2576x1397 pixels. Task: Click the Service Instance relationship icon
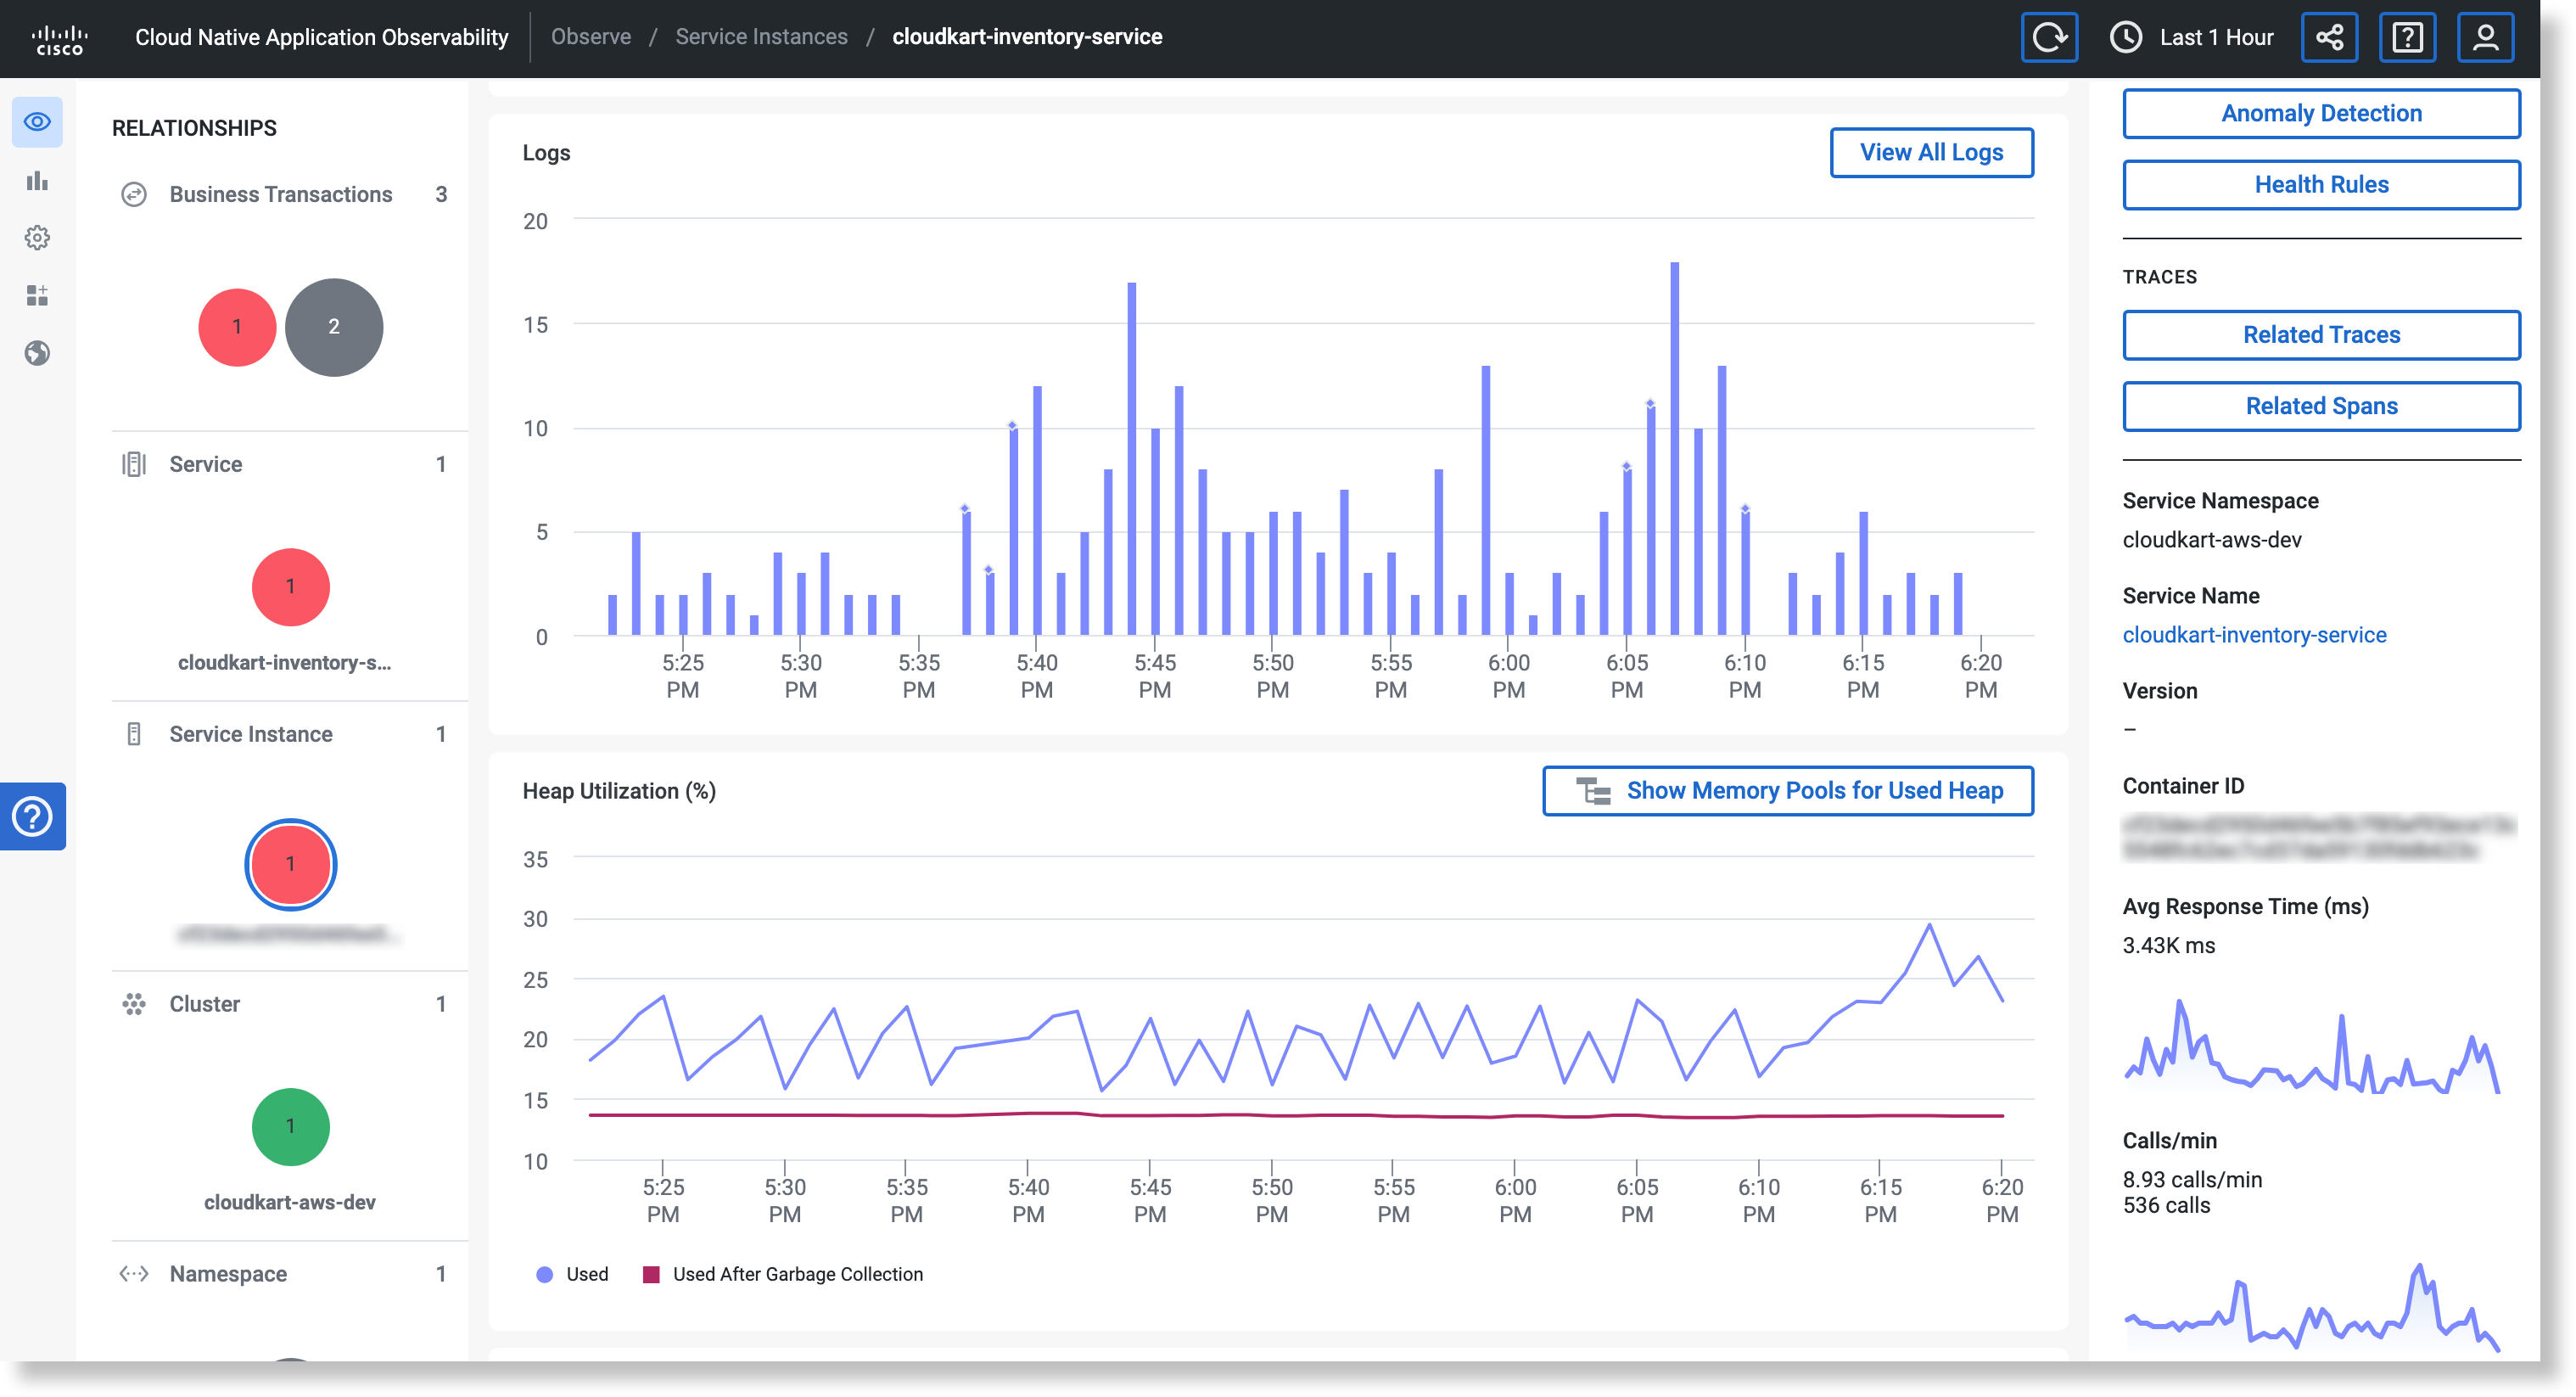coord(134,734)
